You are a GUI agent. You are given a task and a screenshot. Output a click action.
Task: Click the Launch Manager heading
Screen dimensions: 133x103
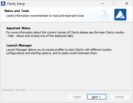point(19,45)
